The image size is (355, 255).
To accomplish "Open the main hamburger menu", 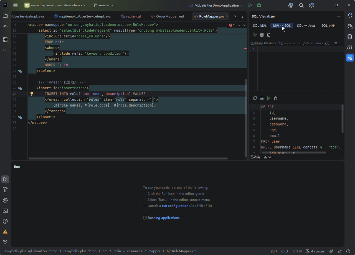I will tap(16, 5).
